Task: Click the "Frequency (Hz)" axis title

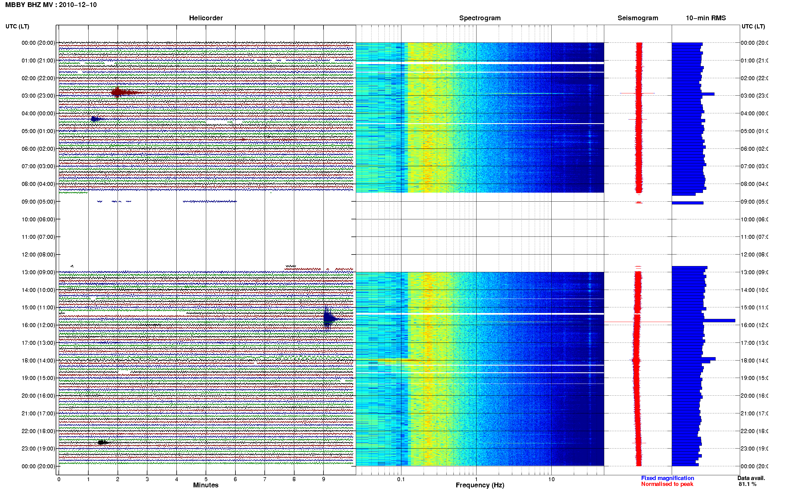Action: (x=480, y=485)
